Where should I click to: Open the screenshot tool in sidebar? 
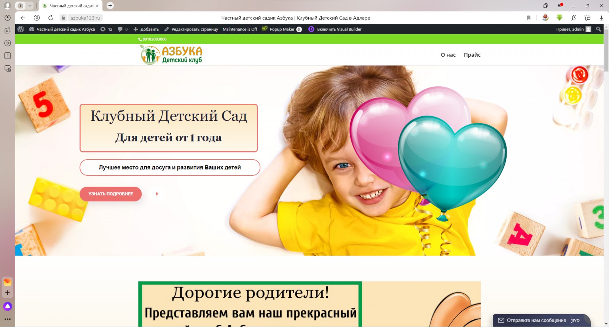point(7,68)
